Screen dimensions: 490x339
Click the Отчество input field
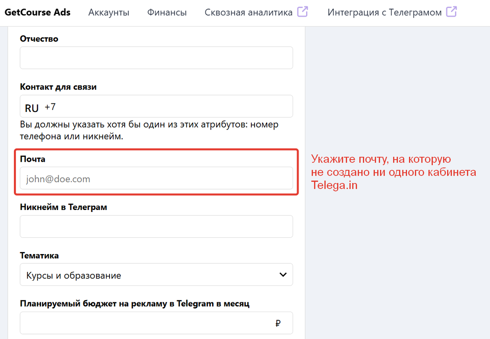[156, 58]
